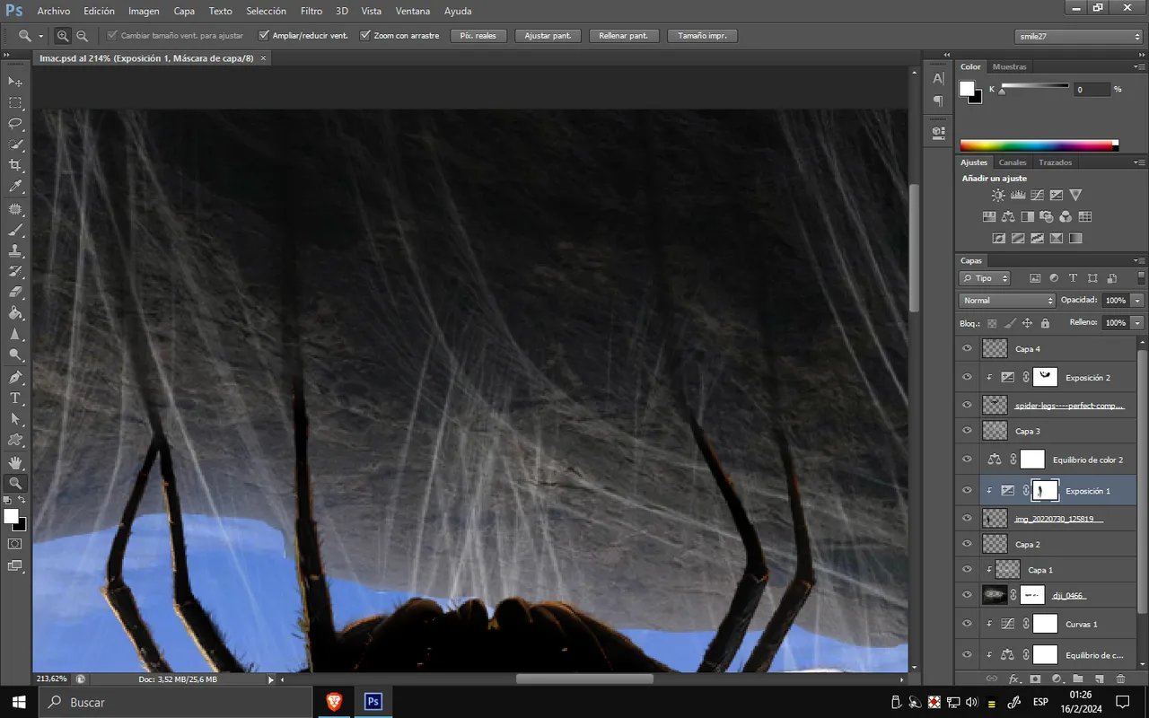Open the Capas panel options menu
Image resolution: width=1149 pixels, height=718 pixels.
pyautogui.click(x=1139, y=260)
